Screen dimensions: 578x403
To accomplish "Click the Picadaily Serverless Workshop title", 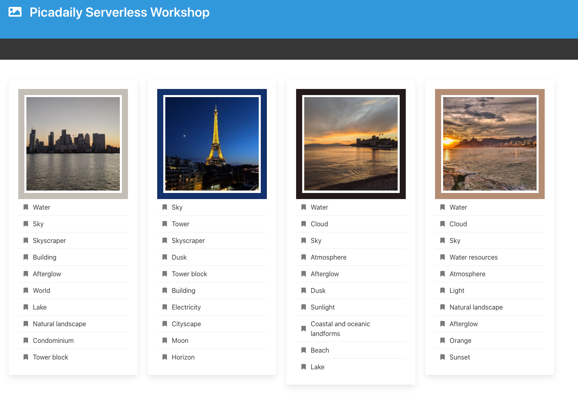I will coord(119,13).
